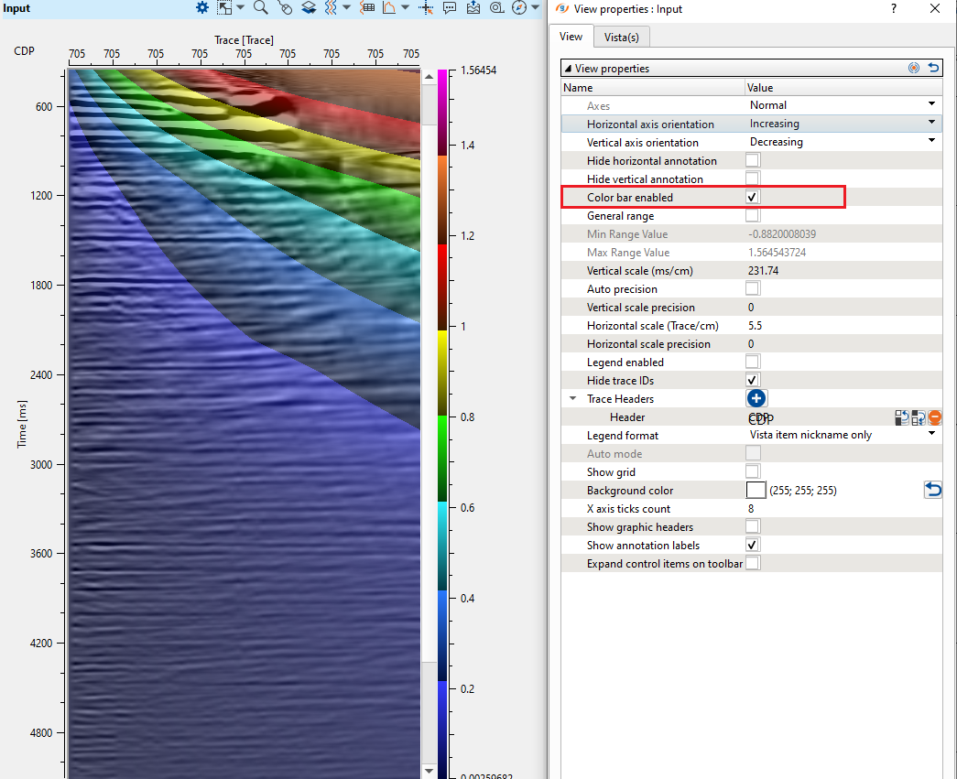Select the View tab
Image resolution: width=957 pixels, height=779 pixels.
[571, 37]
